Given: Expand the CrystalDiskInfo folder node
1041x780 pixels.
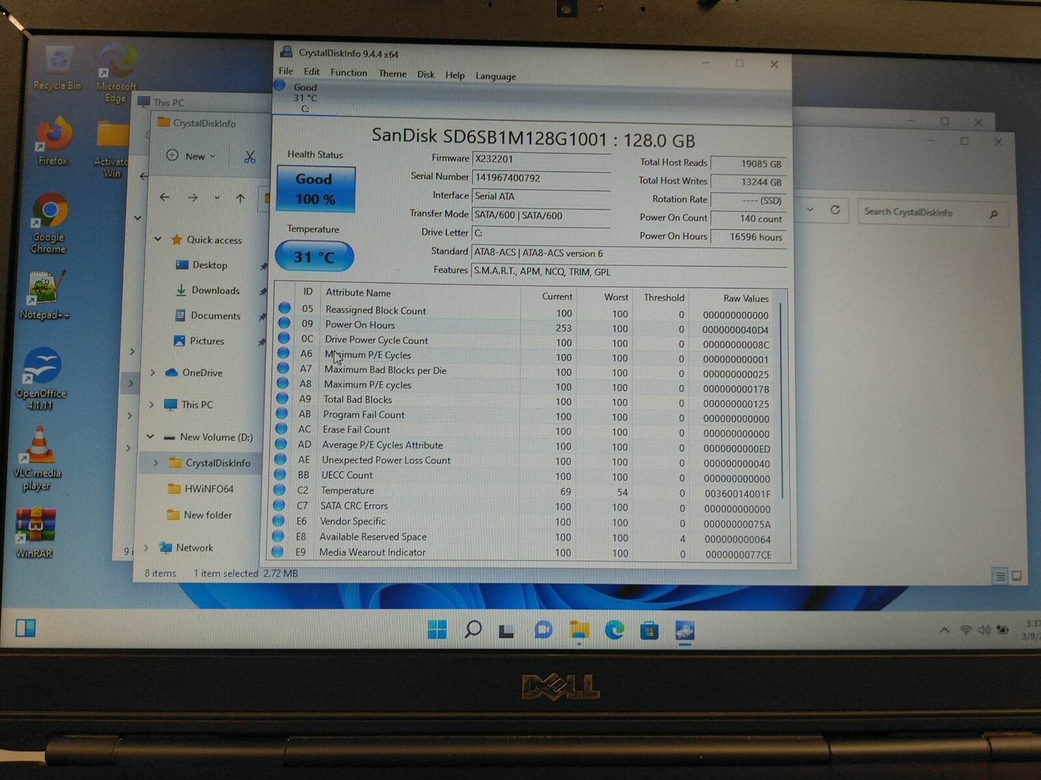Looking at the screenshot, I should pos(155,463).
